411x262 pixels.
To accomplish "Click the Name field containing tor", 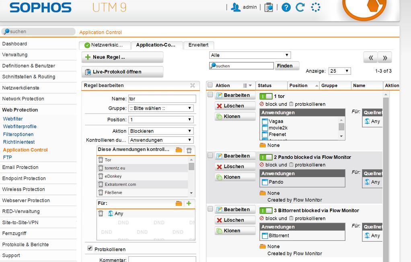I will tap(162, 99).
